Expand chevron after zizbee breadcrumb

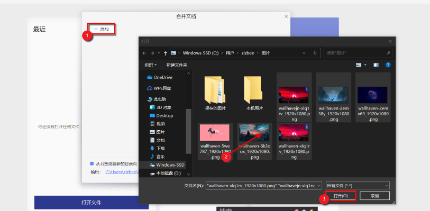[x=258, y=53]
